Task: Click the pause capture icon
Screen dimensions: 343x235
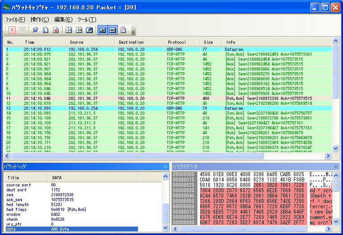Action: pyautogui.click(x=22, y=30)
